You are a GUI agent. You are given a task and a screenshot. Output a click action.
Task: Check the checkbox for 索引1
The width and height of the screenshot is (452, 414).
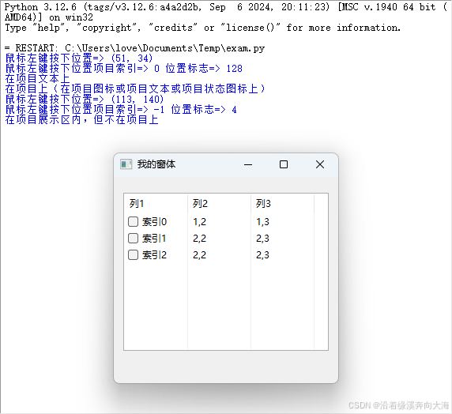tap(133, 238)
